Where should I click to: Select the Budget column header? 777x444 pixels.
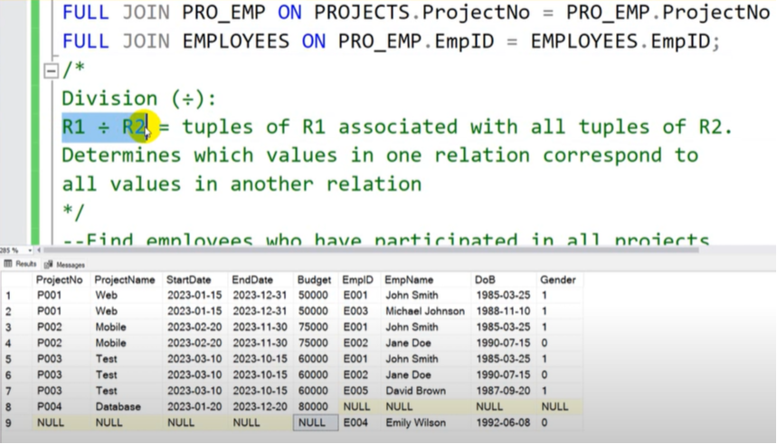click(x=314, y=280)
